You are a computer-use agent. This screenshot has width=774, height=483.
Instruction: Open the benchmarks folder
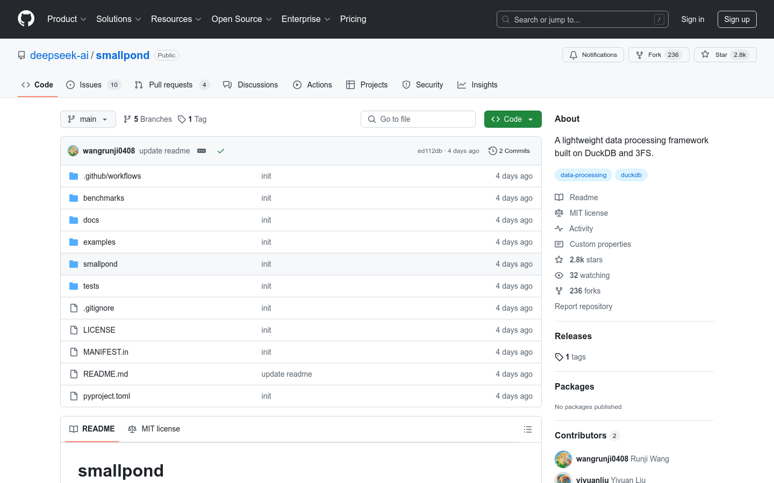[104, 198]
